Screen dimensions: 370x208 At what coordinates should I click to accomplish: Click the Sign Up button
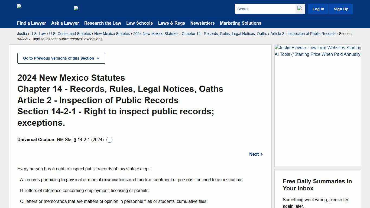click(x=341, y=9)
